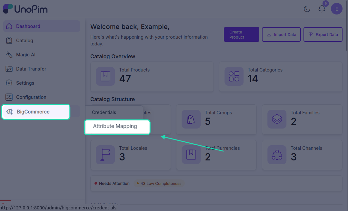Click the Total Families layers icon

(x=277, y=119)
